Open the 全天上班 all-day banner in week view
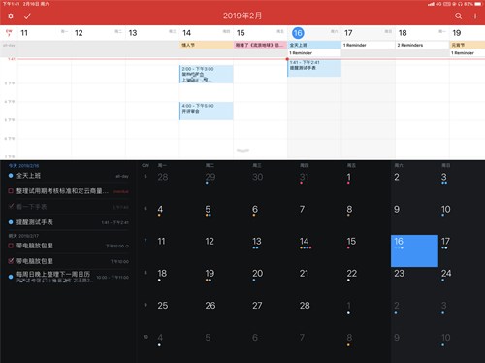The image size is (485, 363). (x=314, y=45)
